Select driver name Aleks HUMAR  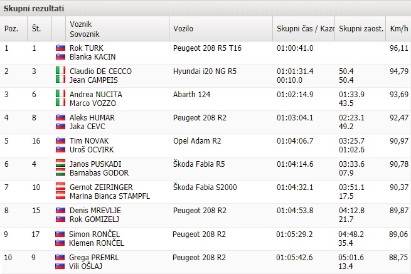coord(92,118)
